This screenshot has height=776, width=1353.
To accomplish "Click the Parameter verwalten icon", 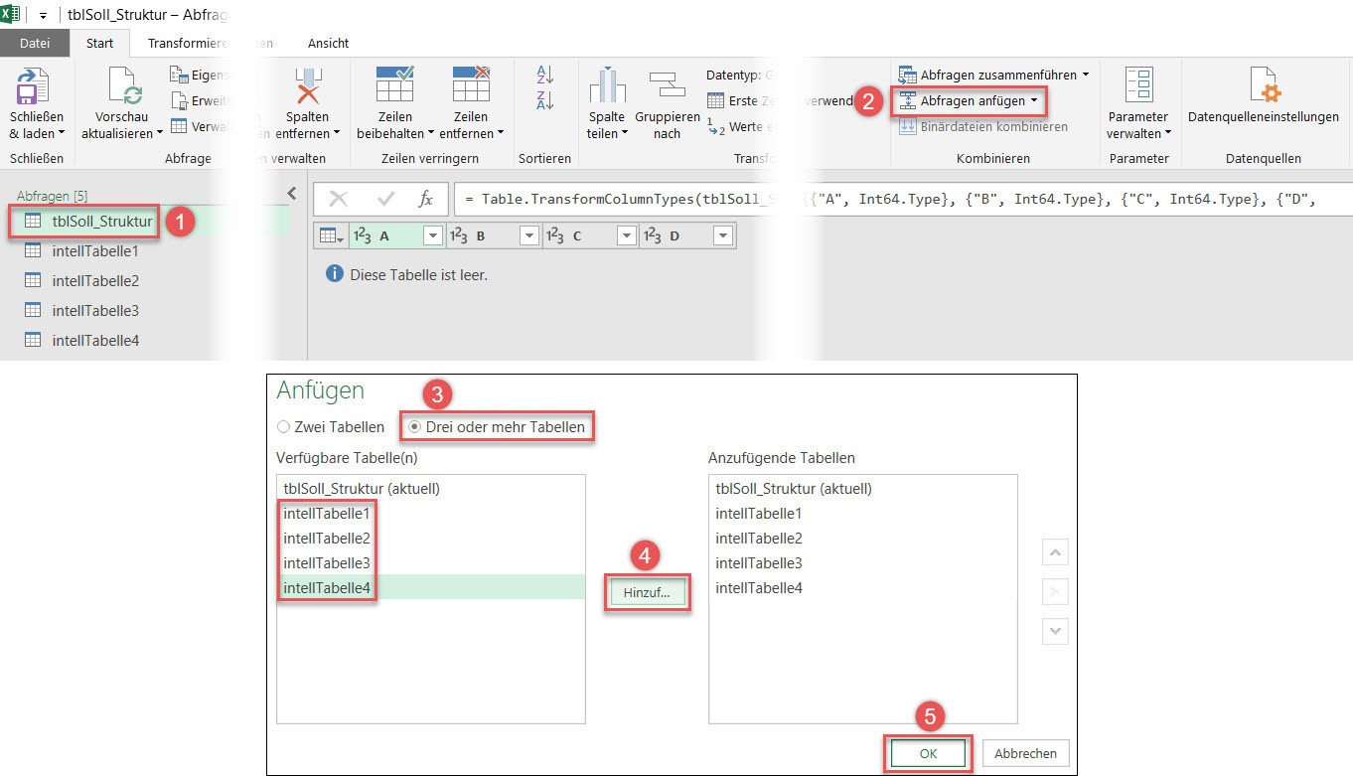I will click(1138, 85).
